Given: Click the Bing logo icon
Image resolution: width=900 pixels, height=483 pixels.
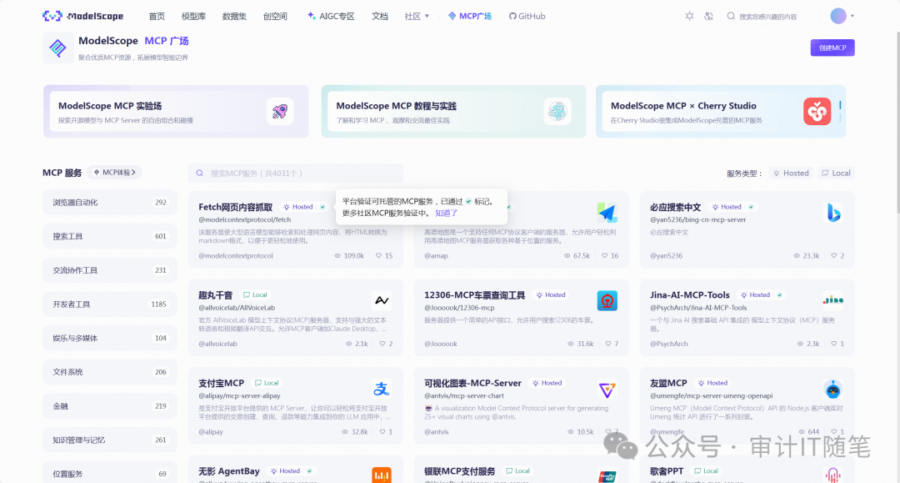Looking at the screenshot, I should pos(832,213).
